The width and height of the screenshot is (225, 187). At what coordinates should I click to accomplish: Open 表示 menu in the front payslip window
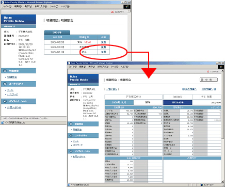(91, 67)
